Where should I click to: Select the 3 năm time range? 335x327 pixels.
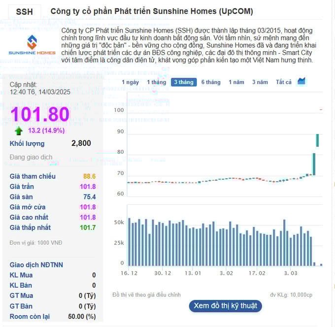coord(260,82)
